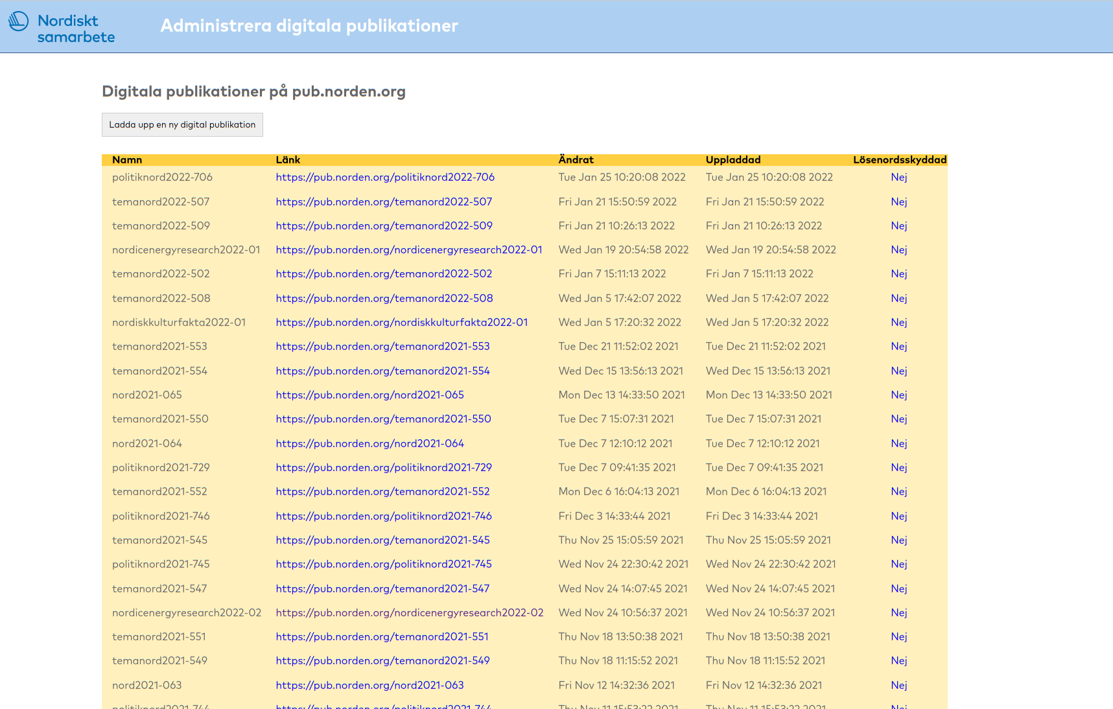The height and width of the screenshot is (709, 1113).
Task: Click 'Nej' password link for temanord2021-550
Action: click(x=899, y=419)
